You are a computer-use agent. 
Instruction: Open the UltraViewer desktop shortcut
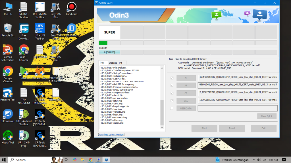tap(8, 114)
